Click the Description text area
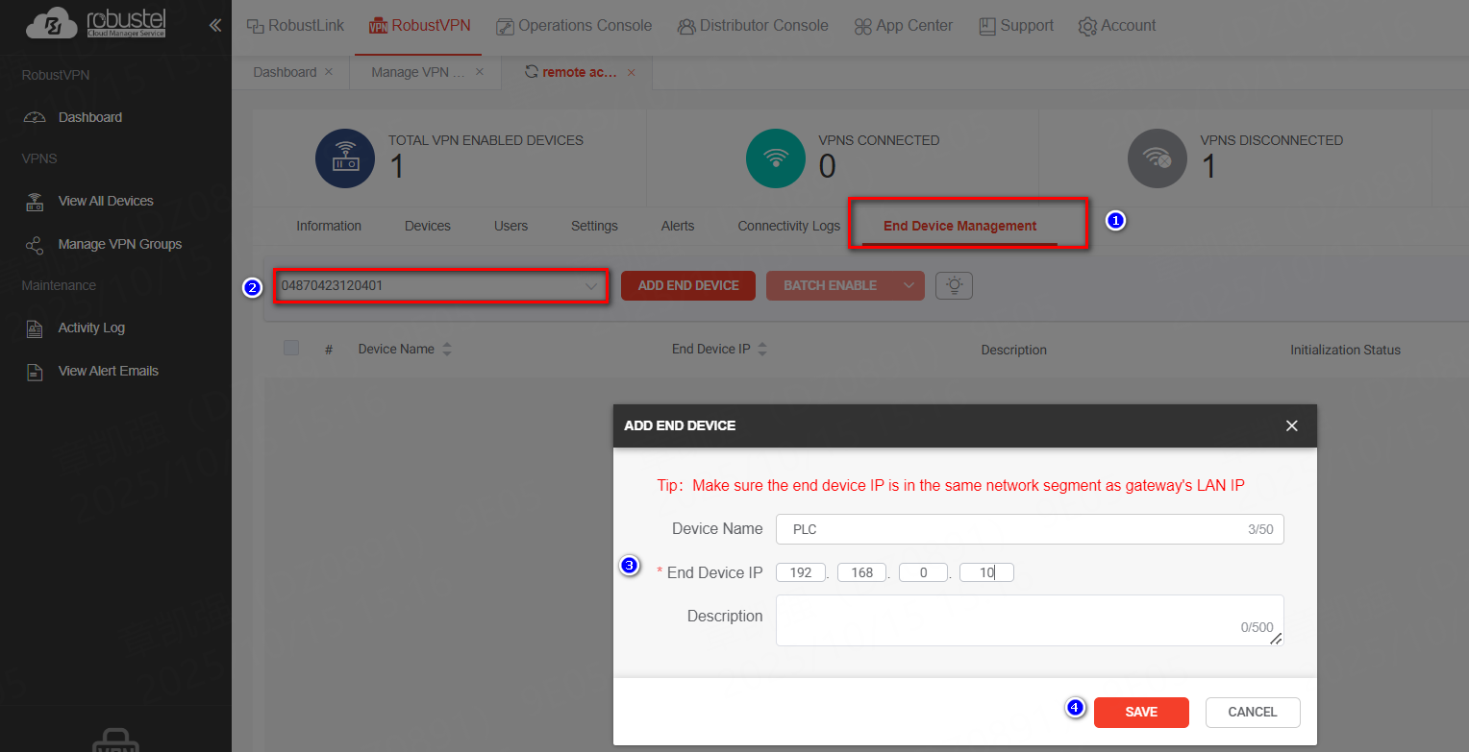 [1029, 620]
